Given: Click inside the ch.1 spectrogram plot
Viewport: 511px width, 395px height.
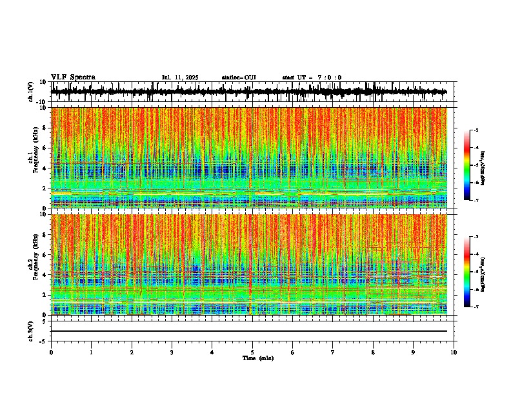Looking at the screenshot, I should [x=249, y=157].
